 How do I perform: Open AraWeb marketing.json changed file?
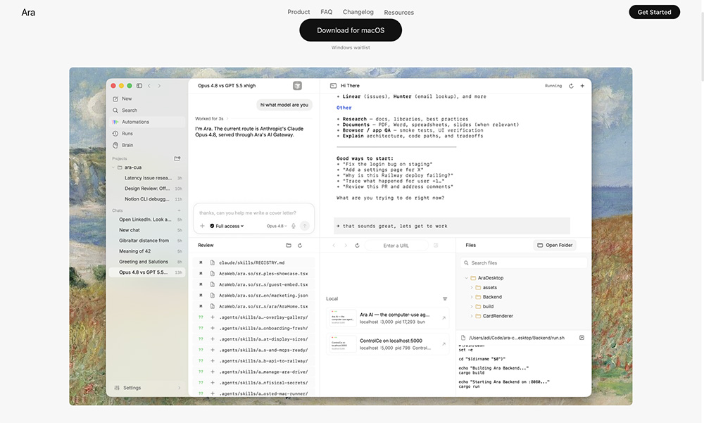(253, 296)
